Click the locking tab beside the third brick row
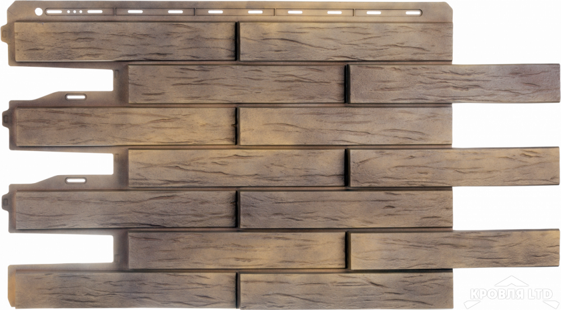 pyautogui.click(x=5, y=119)
